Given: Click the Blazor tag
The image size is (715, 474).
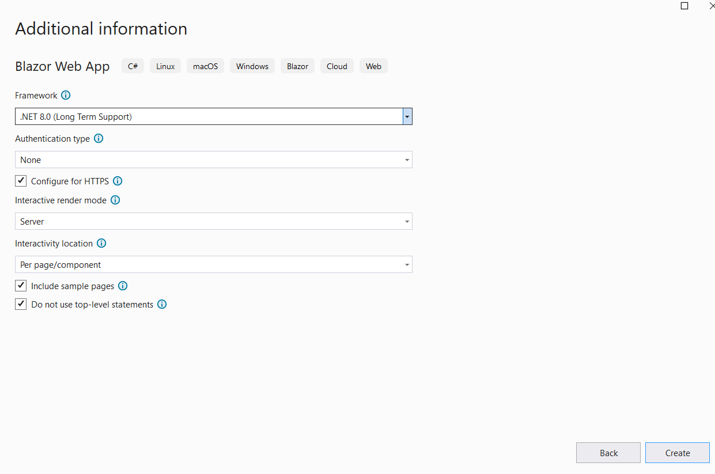Looking at the screenshot, I should [297, 66].
